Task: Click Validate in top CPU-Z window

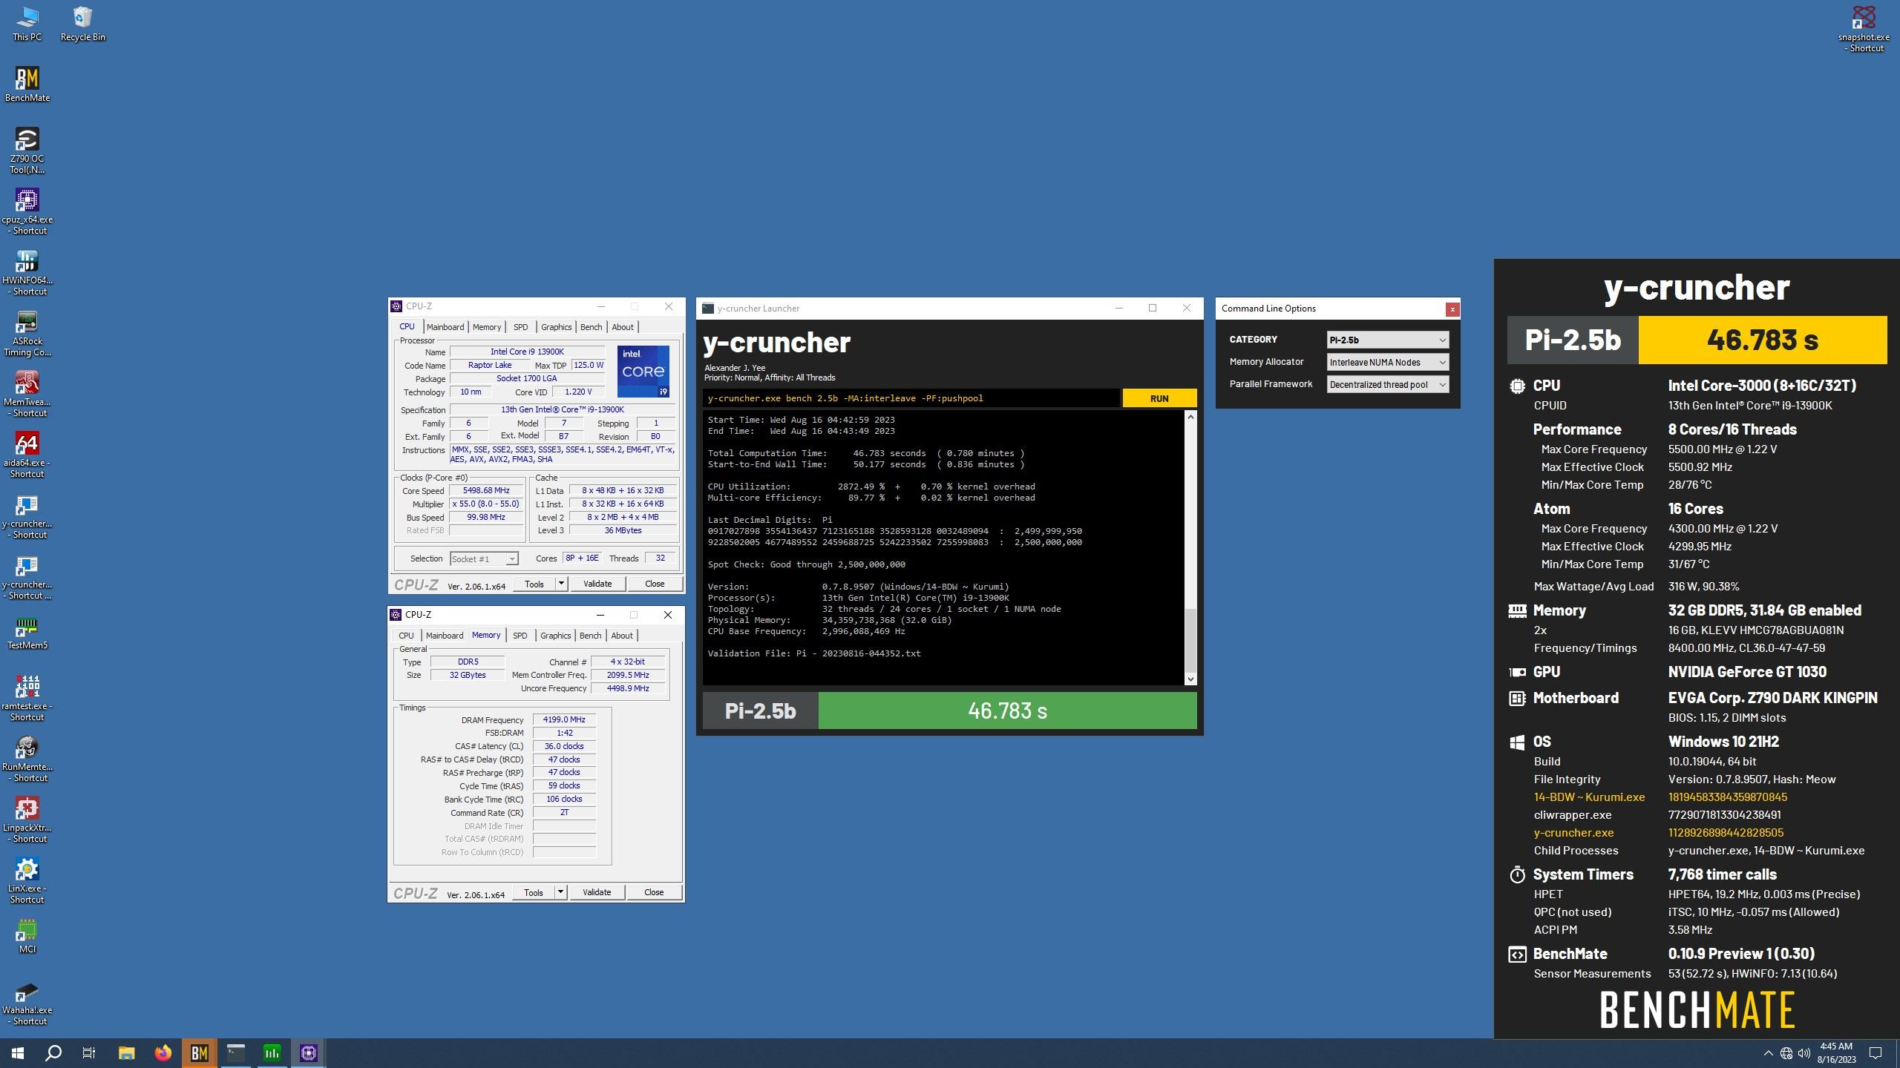Action: pyautogui.click(x=597, y=584)
